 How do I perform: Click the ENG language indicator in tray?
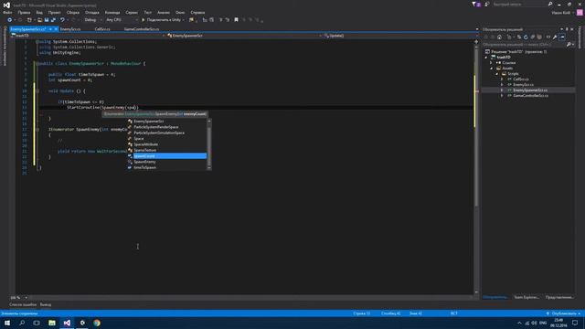tap(543, 323)
